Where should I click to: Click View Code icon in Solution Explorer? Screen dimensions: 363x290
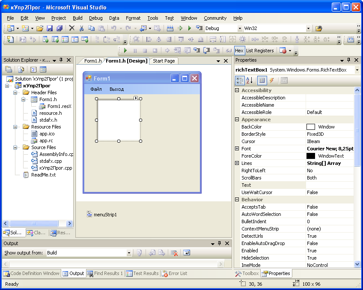click(x=33, y=69)
